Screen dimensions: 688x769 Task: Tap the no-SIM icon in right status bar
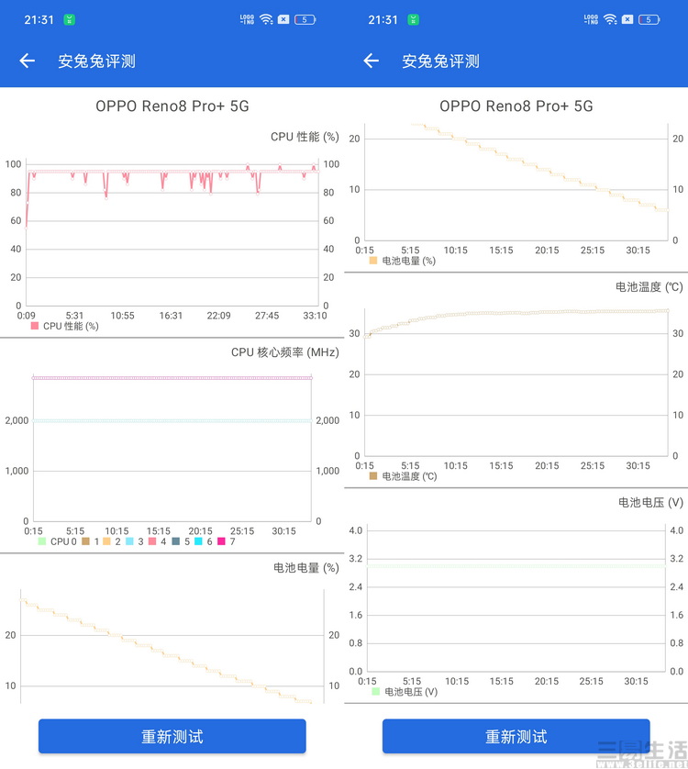point(627,19)
